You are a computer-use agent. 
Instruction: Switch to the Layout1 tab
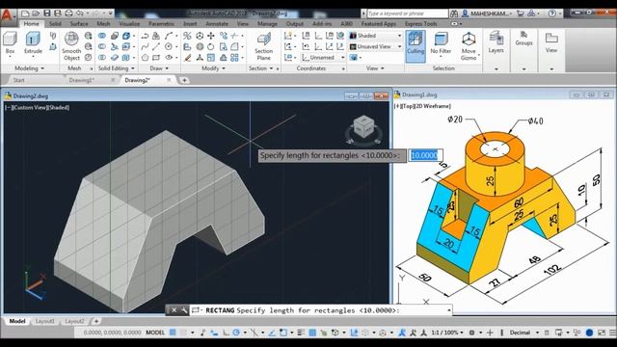click(x=45, y=321)
